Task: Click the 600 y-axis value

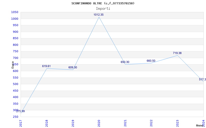Action: click(x=15, y=71)
